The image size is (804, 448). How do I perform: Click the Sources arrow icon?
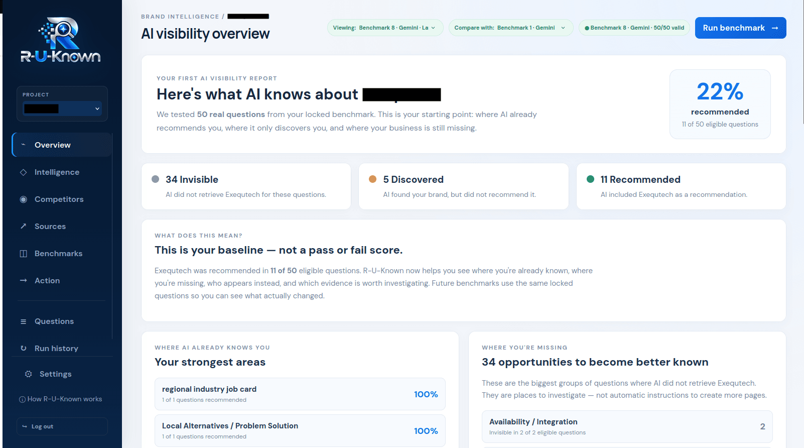click(x=23, y=226)
